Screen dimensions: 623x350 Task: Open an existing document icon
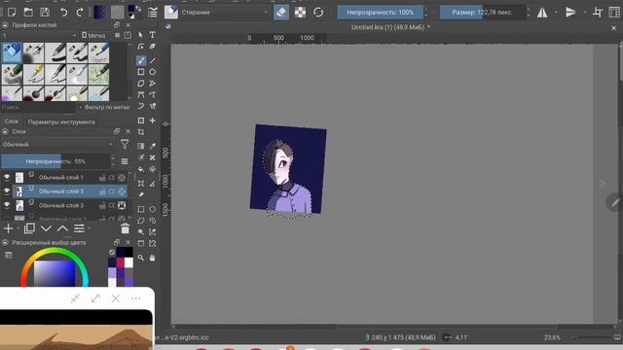pyautogui.click(x=28, y=13)
